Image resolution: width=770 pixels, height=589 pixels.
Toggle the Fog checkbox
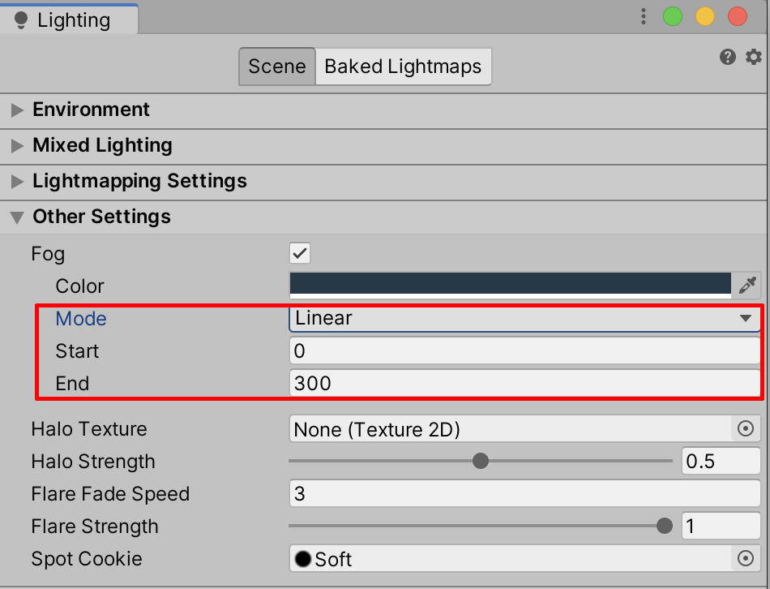[x=300, y=253]
